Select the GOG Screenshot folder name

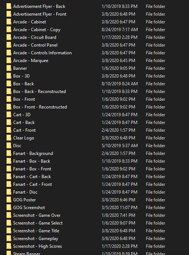(29, 207)
